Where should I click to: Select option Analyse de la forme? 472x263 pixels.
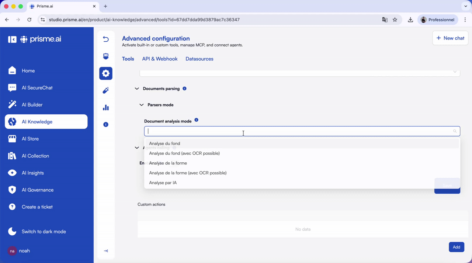[x=302, y=163]
